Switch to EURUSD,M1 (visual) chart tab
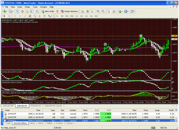 tap(53, 106)
